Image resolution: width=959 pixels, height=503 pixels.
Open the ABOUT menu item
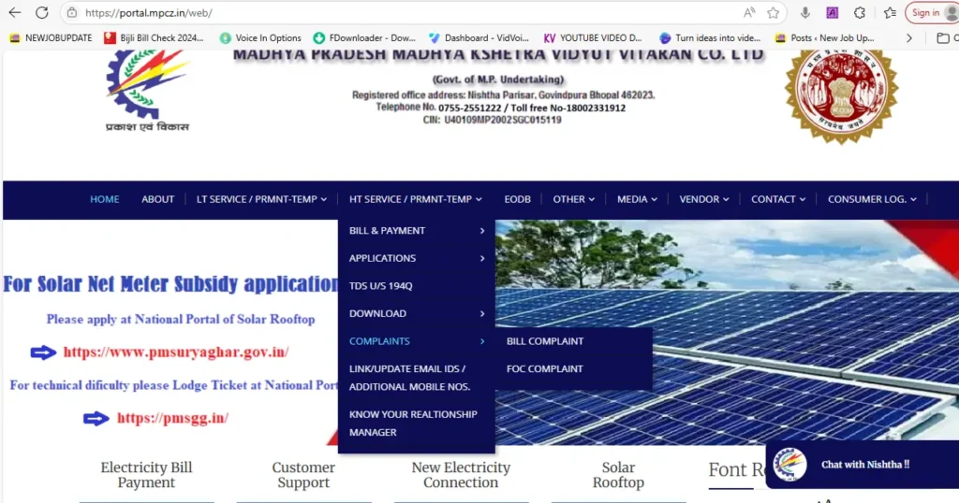[x=157, y=199]
